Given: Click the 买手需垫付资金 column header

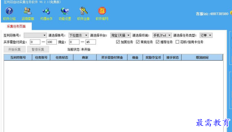Looking at the screenshot, I should pos(112,57).
